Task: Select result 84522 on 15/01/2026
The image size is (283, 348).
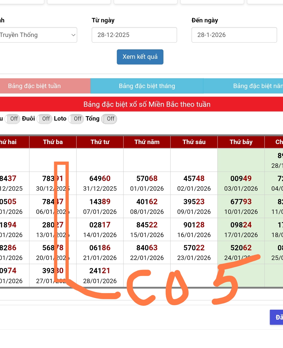Action: point(147,225)
